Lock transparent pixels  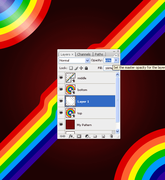coord(71,68)
